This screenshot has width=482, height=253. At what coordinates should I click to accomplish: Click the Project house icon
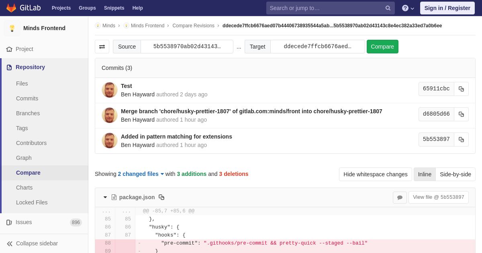9,49
